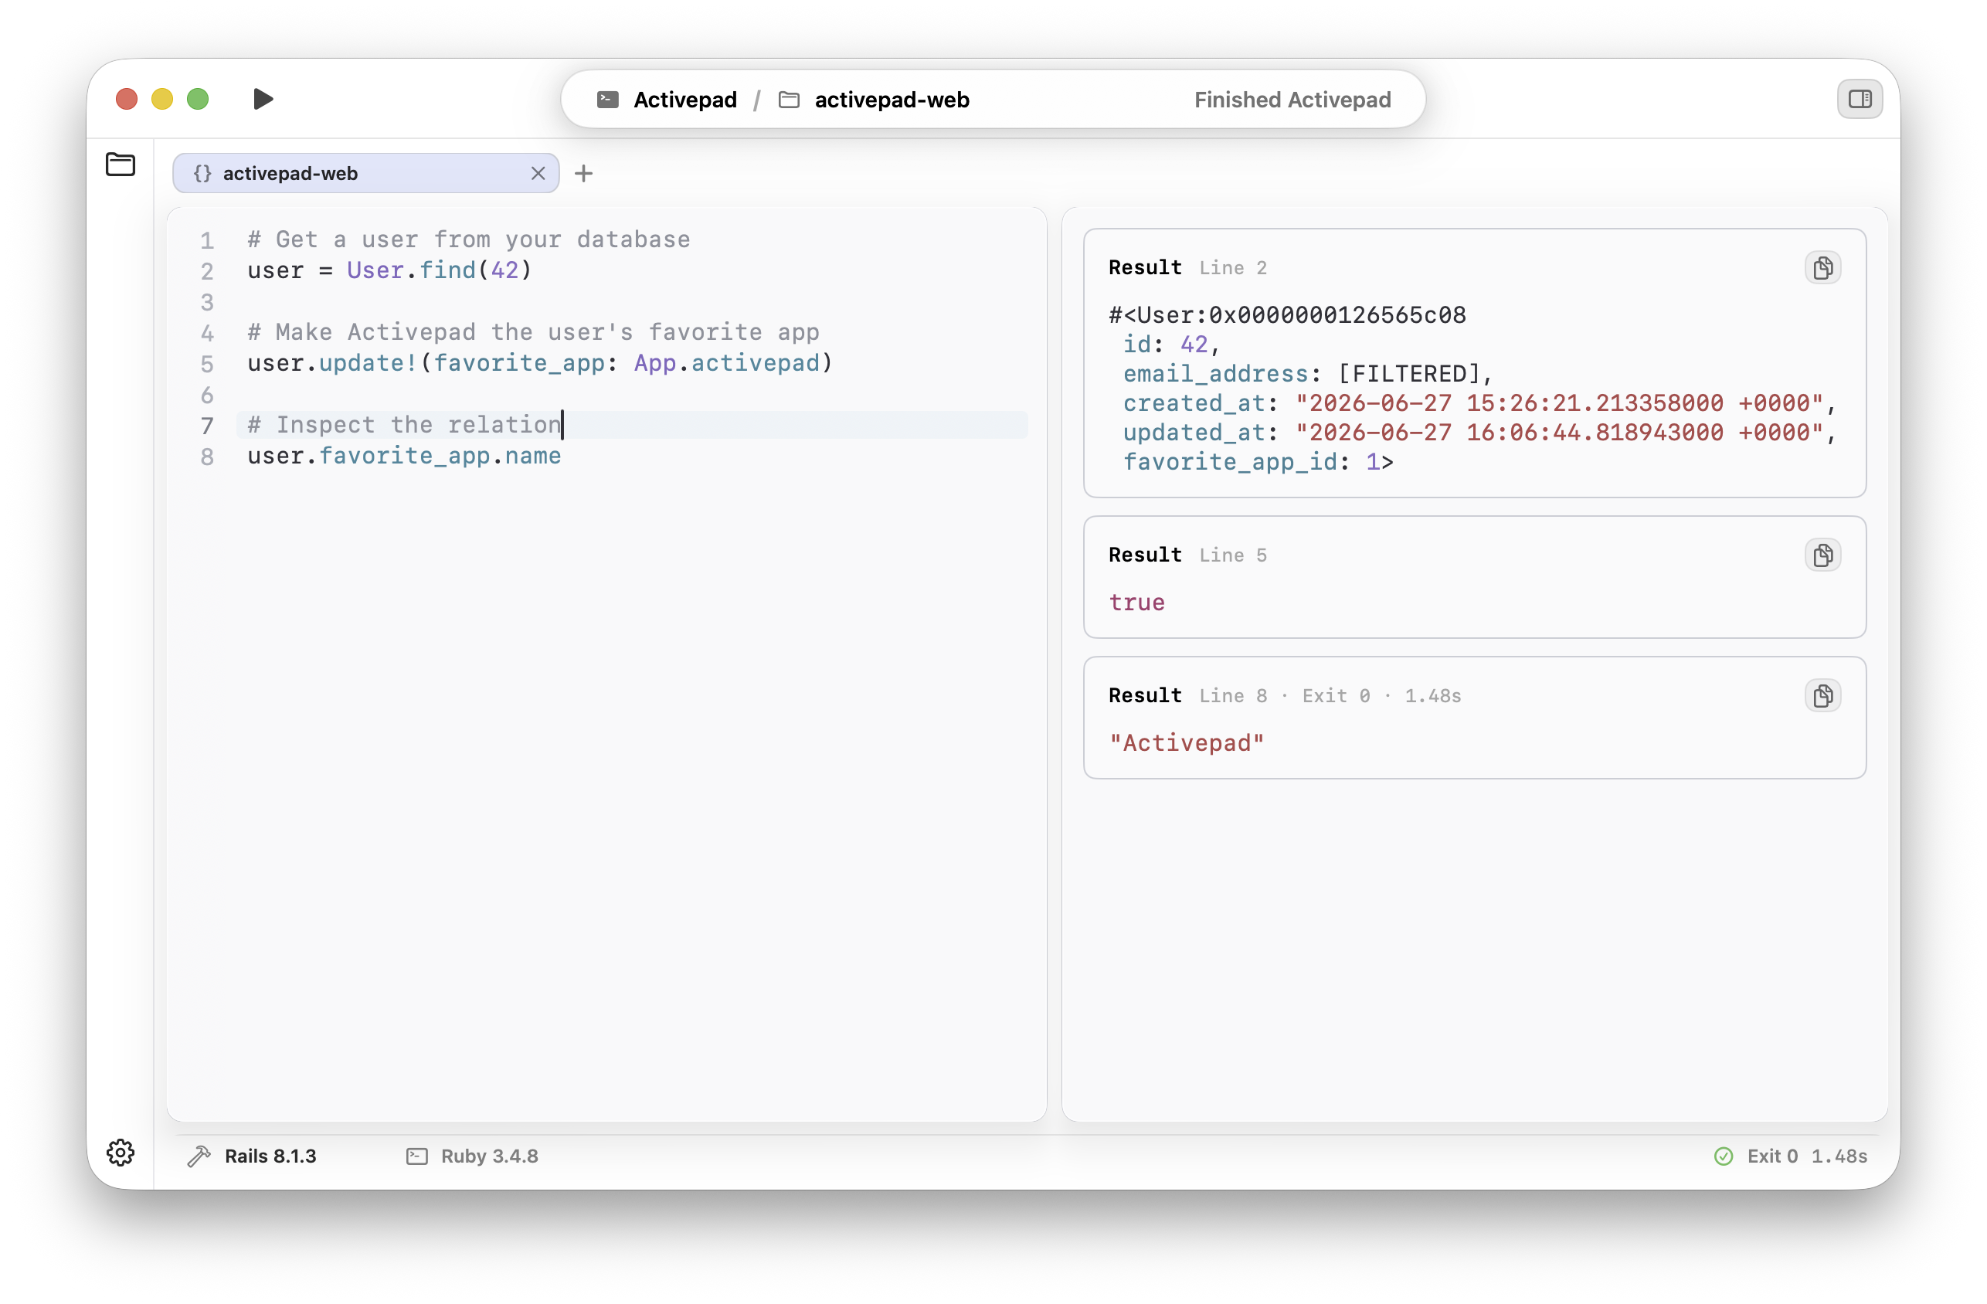Viewport: 1987px width, 1304px height.
Task: Copy the Line 5 result output
Action: (1822, 555)
